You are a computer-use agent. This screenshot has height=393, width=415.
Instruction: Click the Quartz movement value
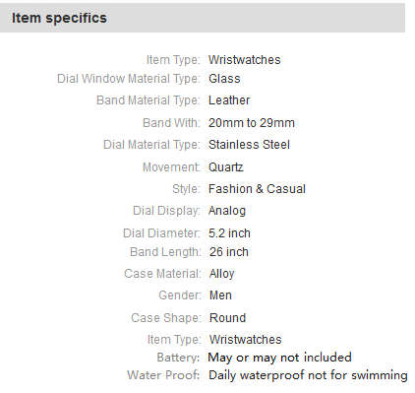pos(226,167)
